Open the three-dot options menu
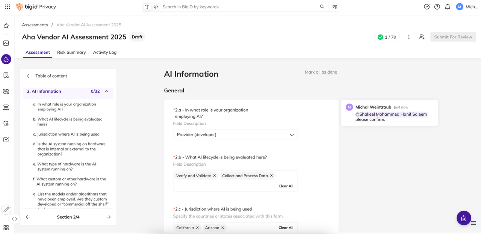Viewport: 481px width, 234px height. 408,37
